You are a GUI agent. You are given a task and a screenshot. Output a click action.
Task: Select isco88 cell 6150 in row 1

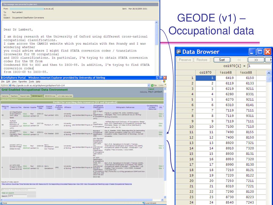[246, 78]
